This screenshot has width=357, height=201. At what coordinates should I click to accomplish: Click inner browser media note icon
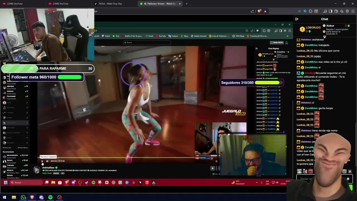click(276, 31)
